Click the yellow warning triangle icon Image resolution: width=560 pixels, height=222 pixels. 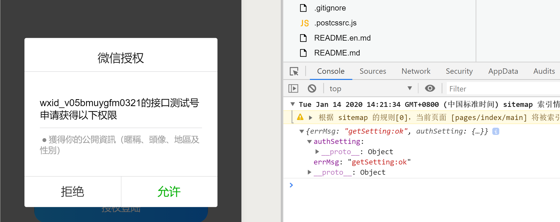300,117
